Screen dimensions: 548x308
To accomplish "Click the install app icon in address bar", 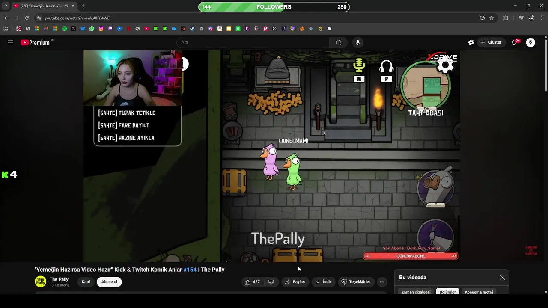I will (x=482, y=18).
